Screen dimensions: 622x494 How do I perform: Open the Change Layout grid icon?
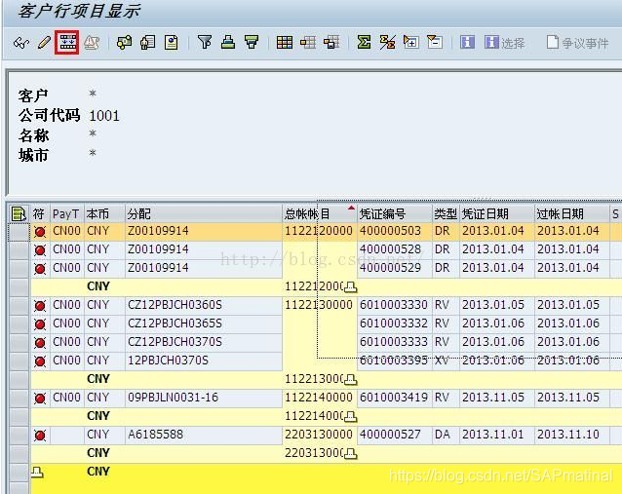(x=285, y=42)
